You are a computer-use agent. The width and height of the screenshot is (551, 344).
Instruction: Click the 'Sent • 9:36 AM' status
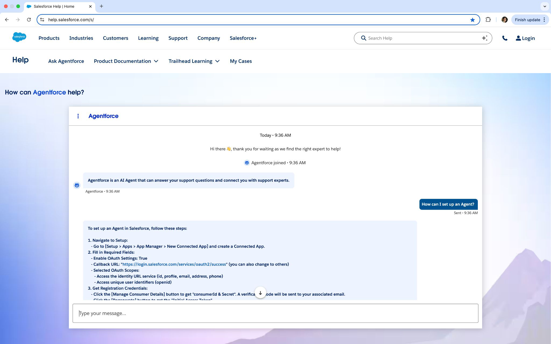(466, 213)
